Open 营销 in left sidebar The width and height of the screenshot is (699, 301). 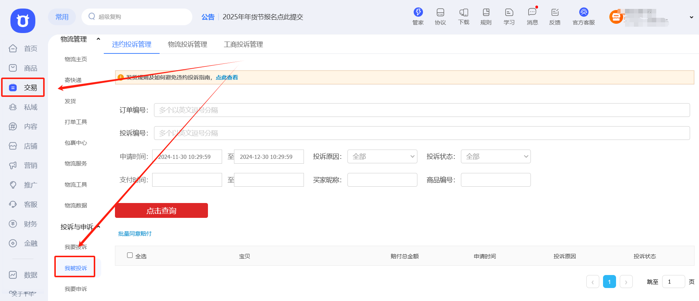(23, 165)
